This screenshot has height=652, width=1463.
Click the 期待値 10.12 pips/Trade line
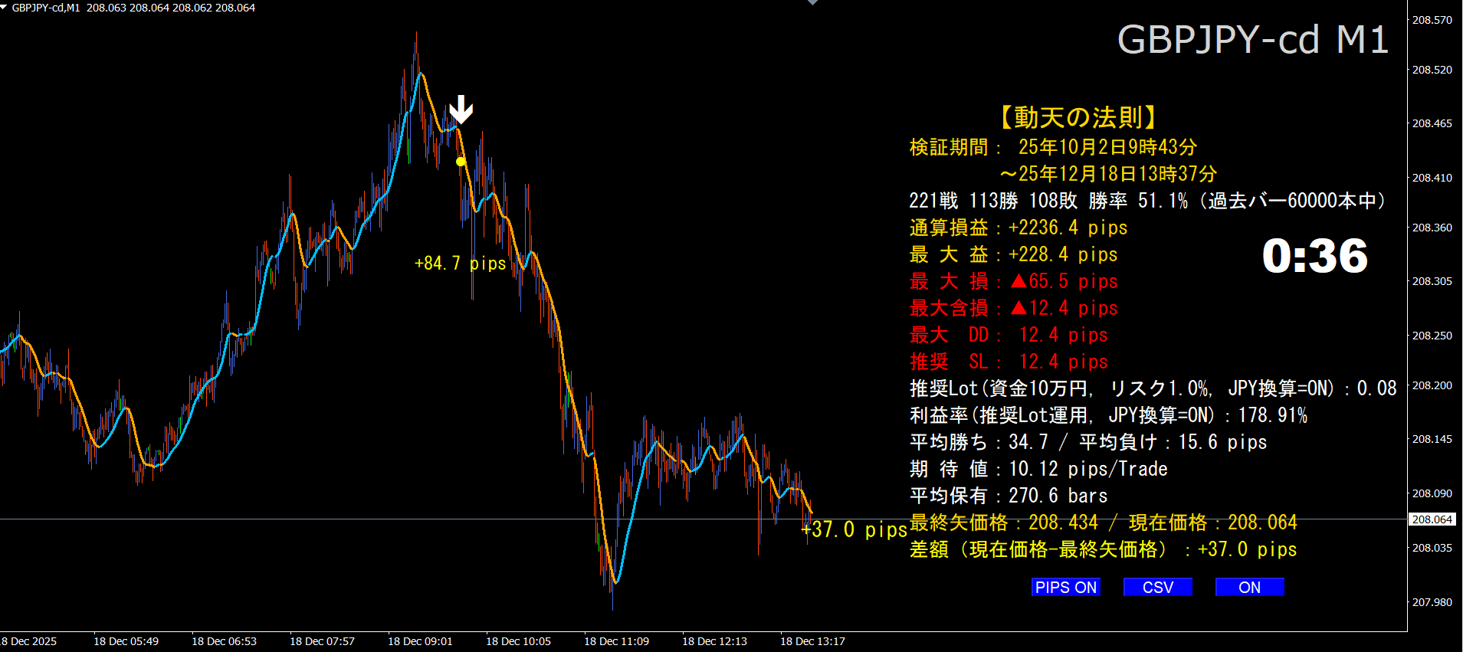pos(1038,469)
